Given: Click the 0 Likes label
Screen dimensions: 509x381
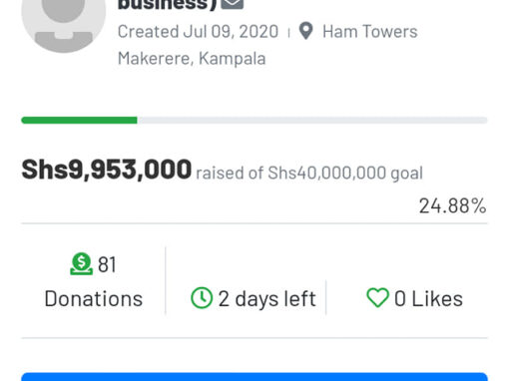Looking at the screenshot, I should click(x=428, y=298).
